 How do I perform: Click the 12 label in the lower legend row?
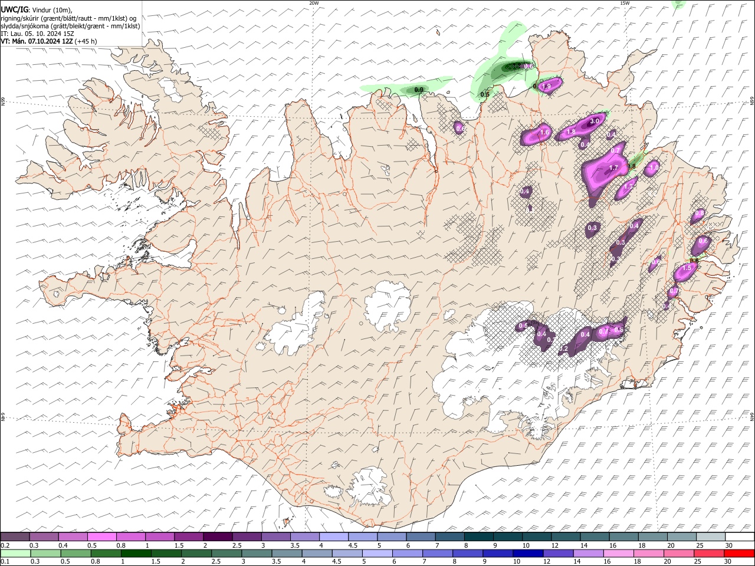pos(547,562)
